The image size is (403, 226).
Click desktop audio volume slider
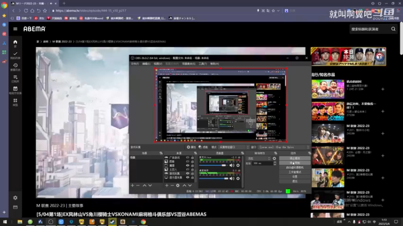pyautogui.click(x=214, y=178)
